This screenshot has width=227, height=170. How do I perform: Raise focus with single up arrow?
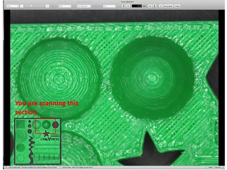pos(150,6)
